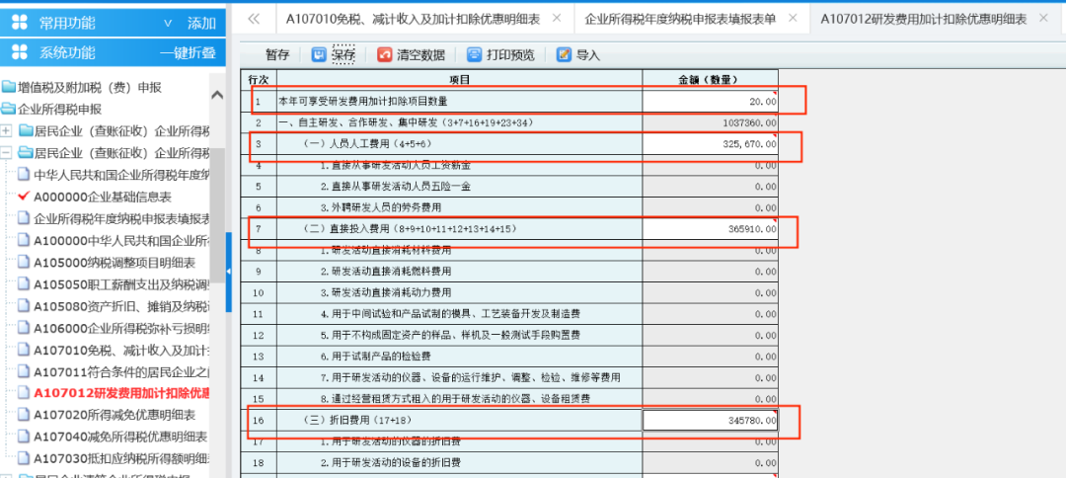
Task: Click amount field for 人员人工费用 showing 325,670.00
Action: coord(710,144)
